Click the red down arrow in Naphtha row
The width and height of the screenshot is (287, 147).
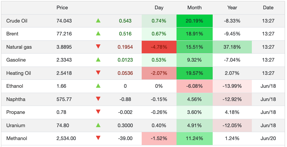click(x=98, y=99)
